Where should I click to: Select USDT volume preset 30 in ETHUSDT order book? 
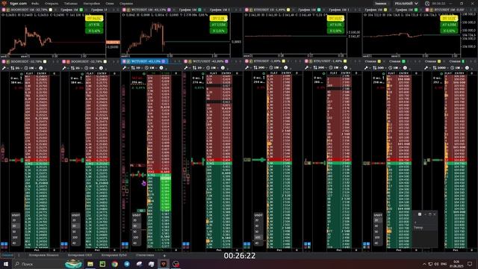coord(258,226)
